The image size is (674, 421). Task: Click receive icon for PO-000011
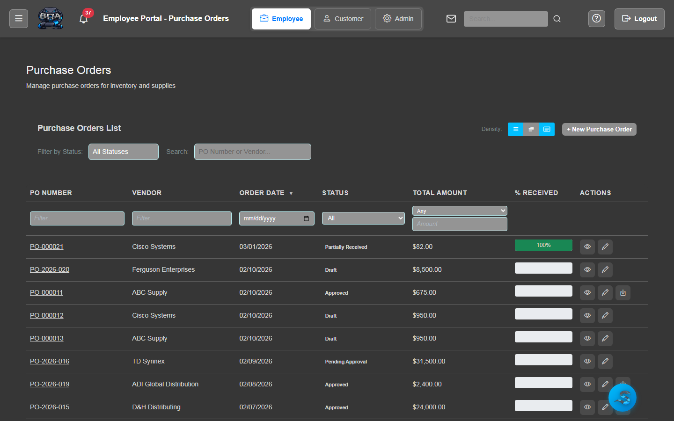click(623, 293)
